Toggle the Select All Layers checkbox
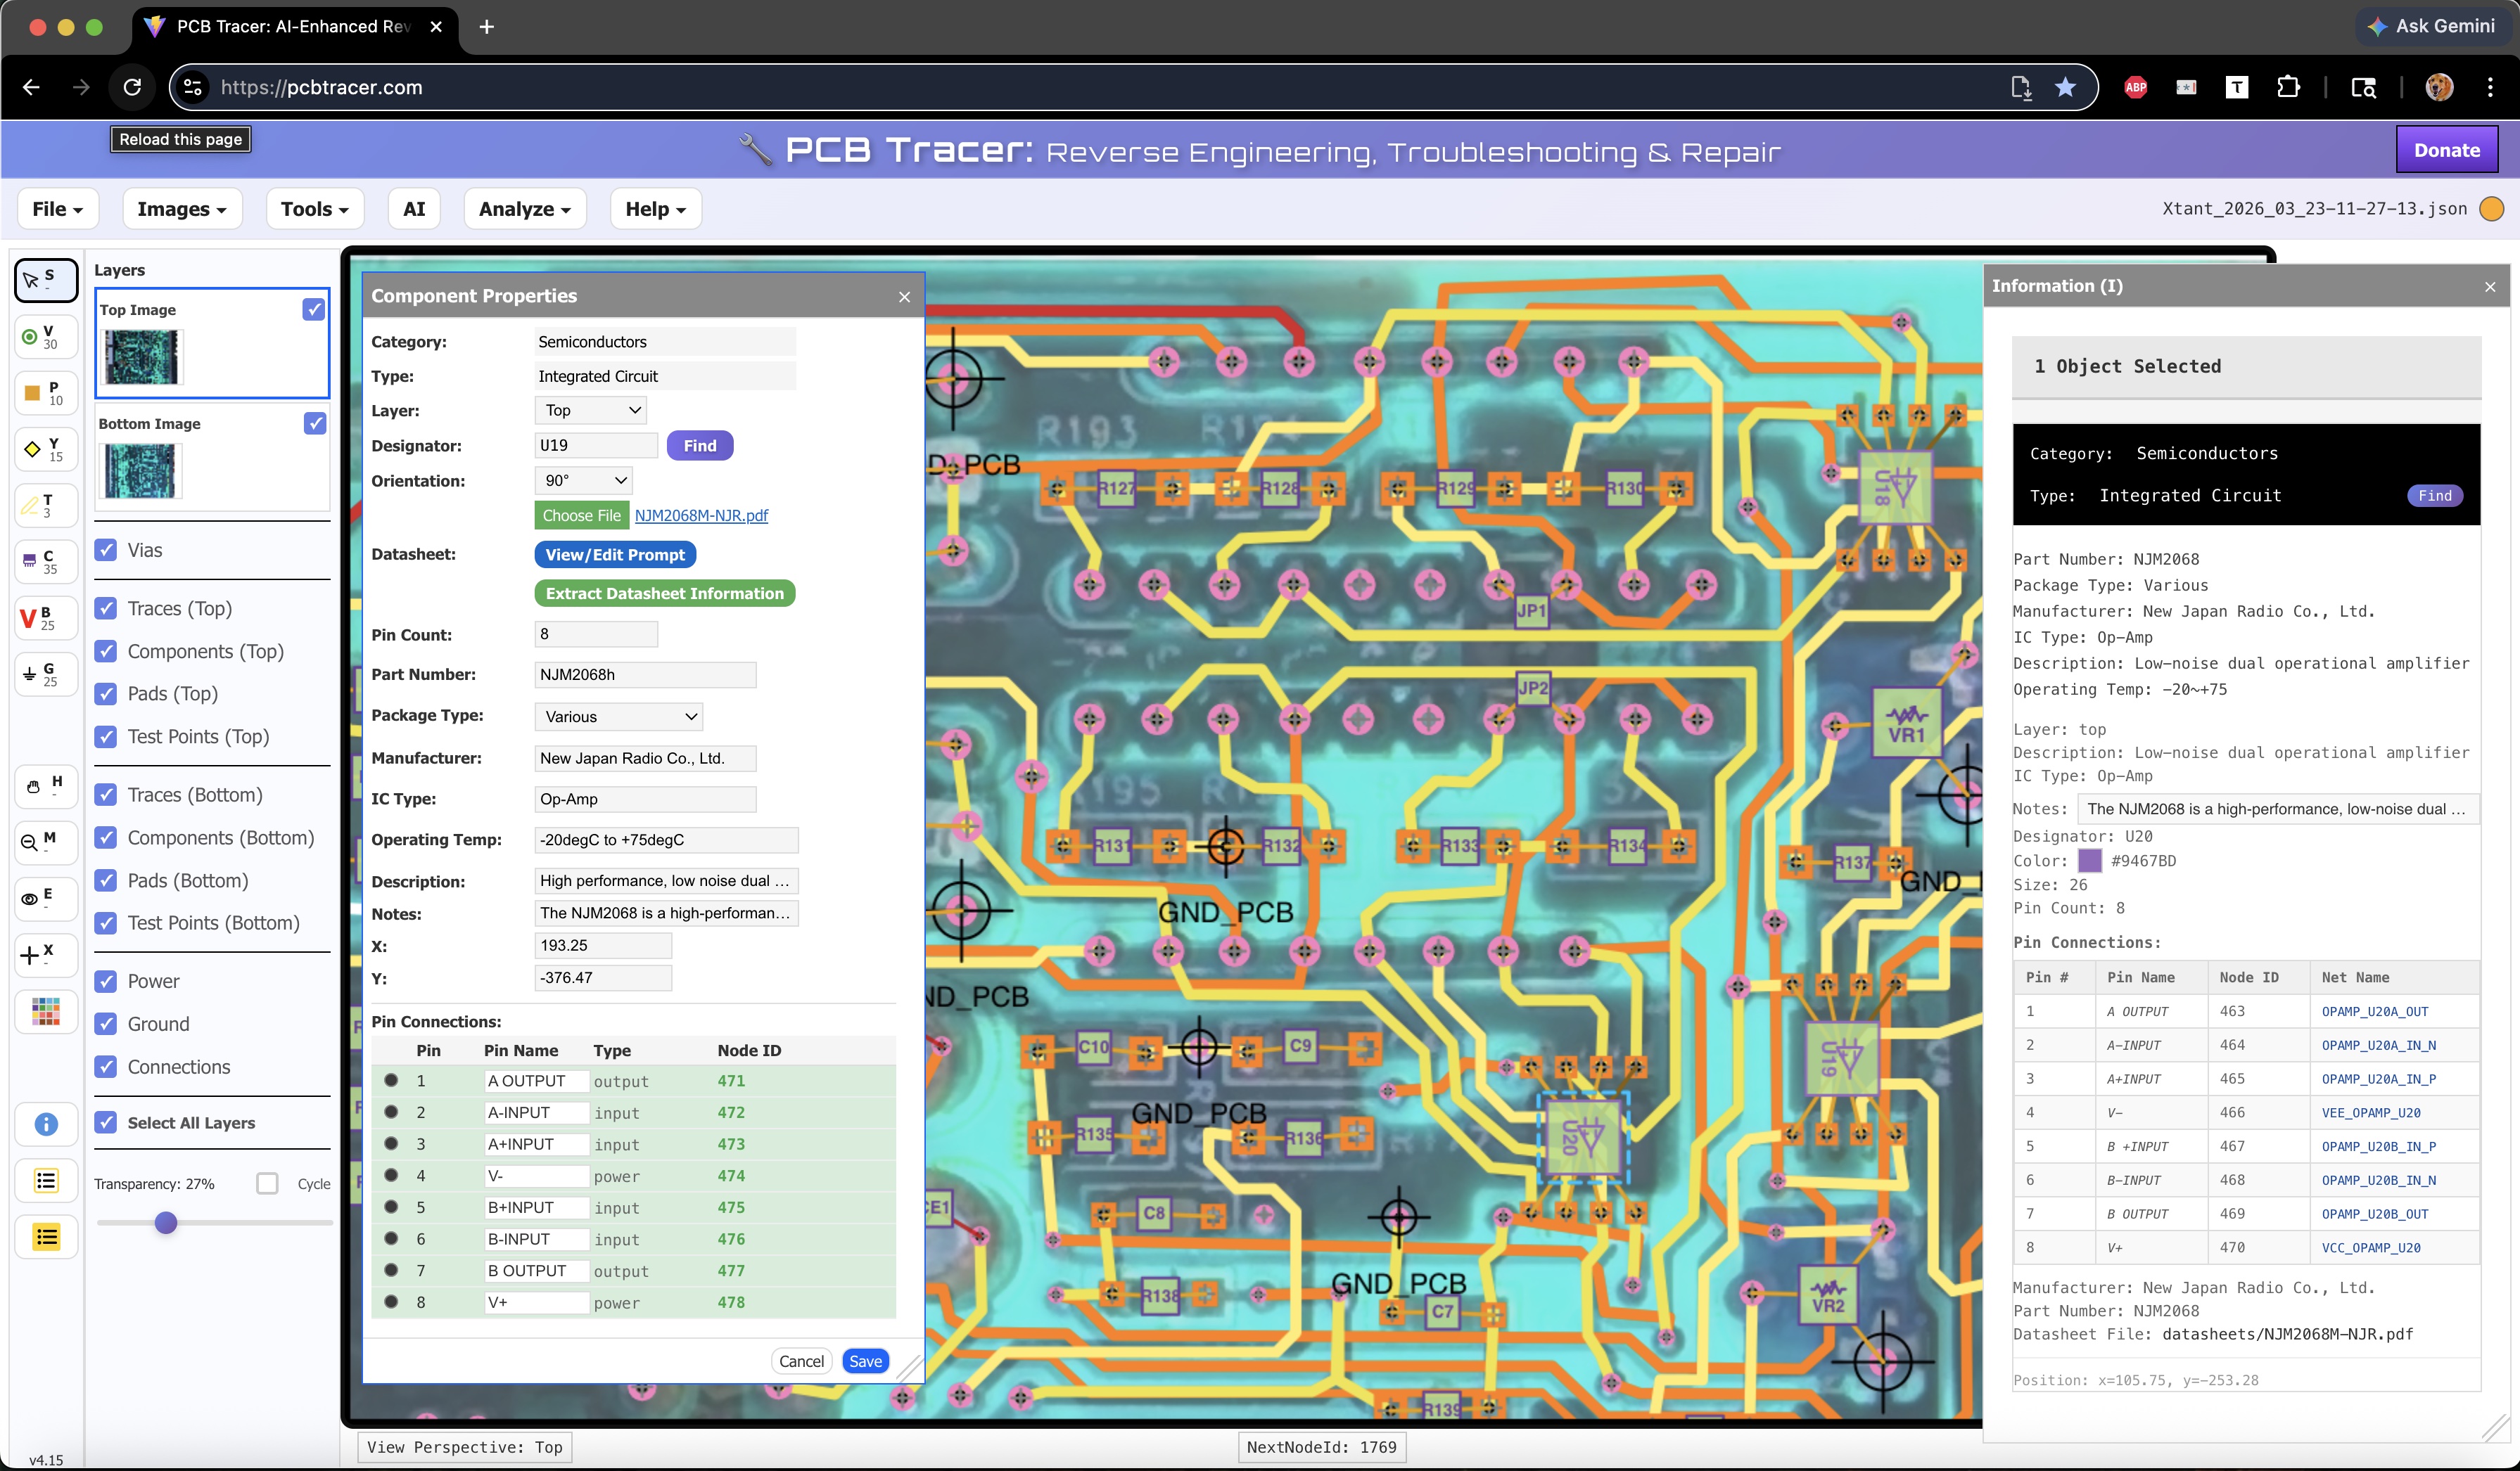Viewport: 2520px width, 1471px height. pos(106,1122)
